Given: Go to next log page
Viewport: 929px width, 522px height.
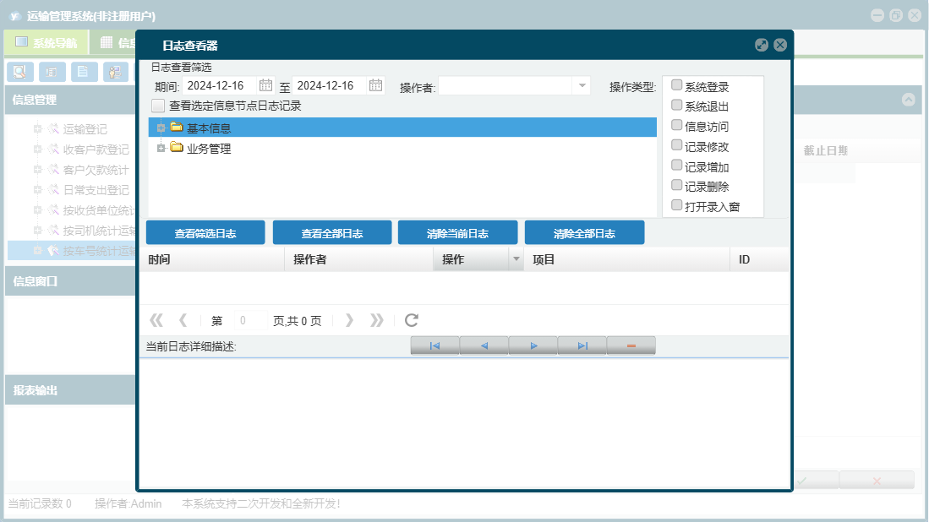Looking at the screenshot, I should [x=350, y=320].
